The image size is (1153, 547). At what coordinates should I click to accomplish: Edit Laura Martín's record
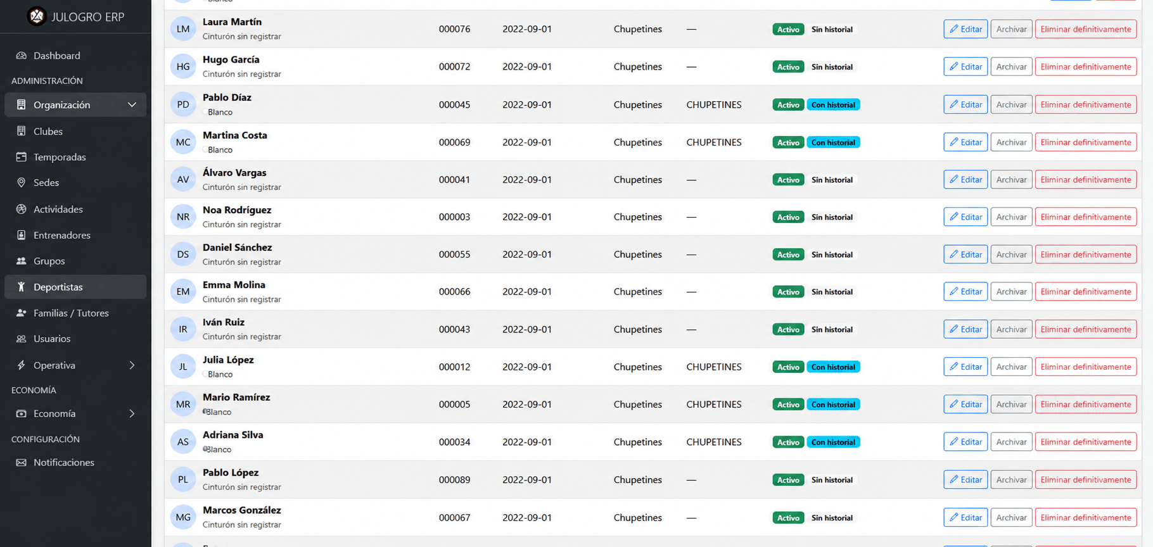coord(965,29)
